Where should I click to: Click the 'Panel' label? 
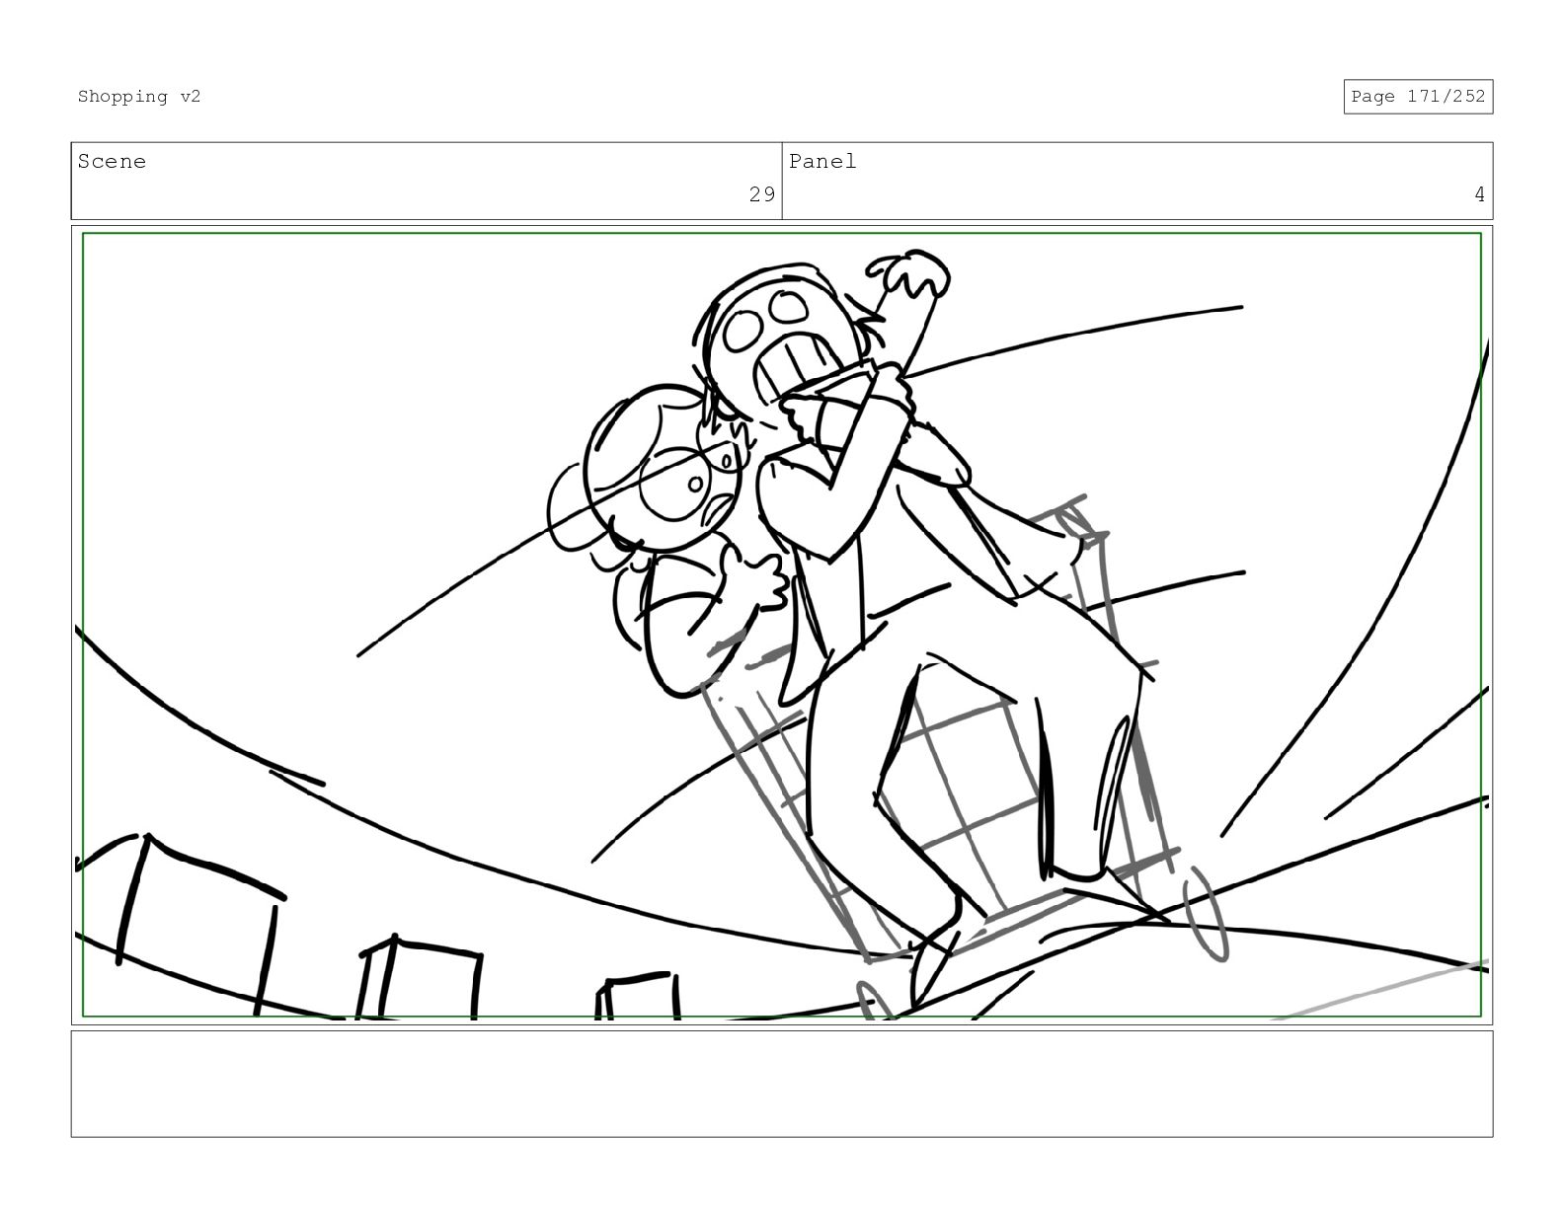coord(822,162)
